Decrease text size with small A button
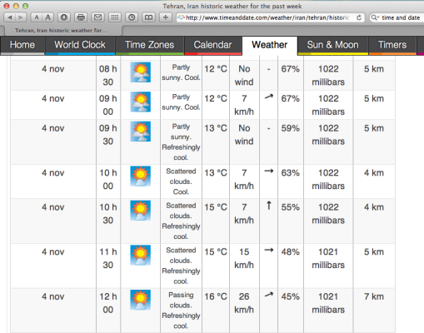Viewport: 424px width, 333px height. [37, 17]
